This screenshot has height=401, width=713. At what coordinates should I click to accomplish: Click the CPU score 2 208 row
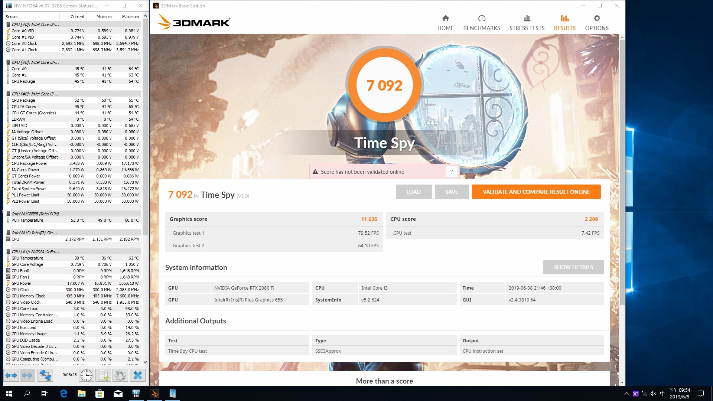[495, 219]
